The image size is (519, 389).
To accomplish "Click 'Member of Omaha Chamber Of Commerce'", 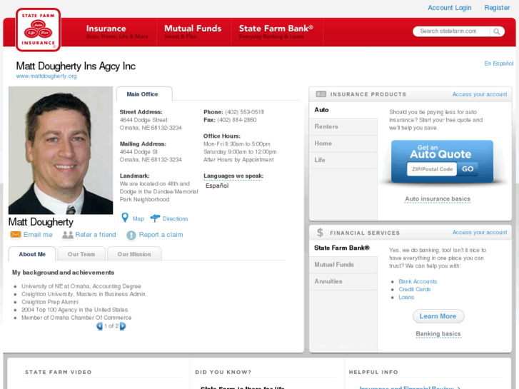I will pos(76,318).
